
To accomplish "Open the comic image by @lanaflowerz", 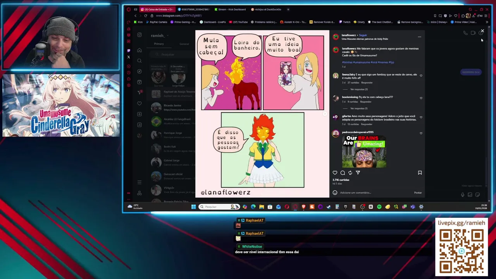I will tap(262, 114).
